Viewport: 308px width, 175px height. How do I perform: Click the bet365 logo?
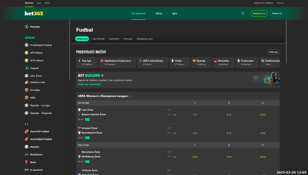tap(34, 13)
